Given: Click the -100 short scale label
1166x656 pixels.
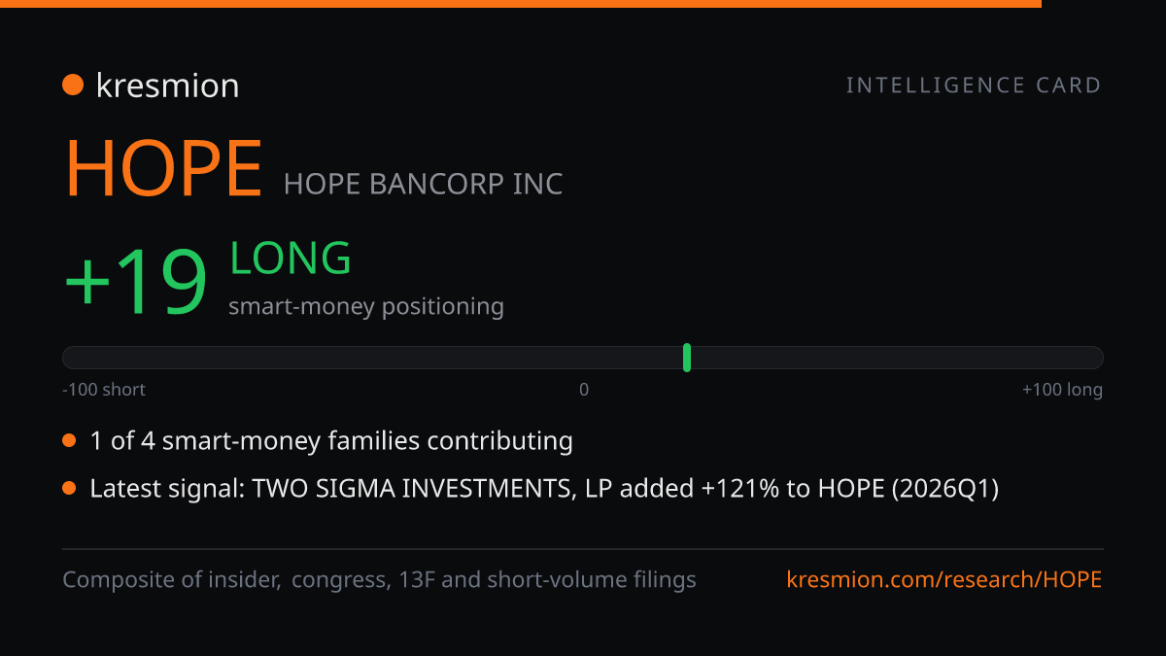Looking at the screenshot, I should 104,390.
